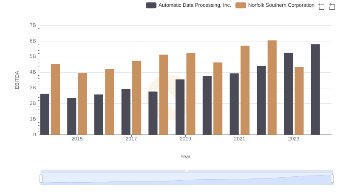Screen dimensions: 340x195
Task: Select the 2015 Norfolk Southern bar
Action: pyautogui.click(x=82, y=104)
